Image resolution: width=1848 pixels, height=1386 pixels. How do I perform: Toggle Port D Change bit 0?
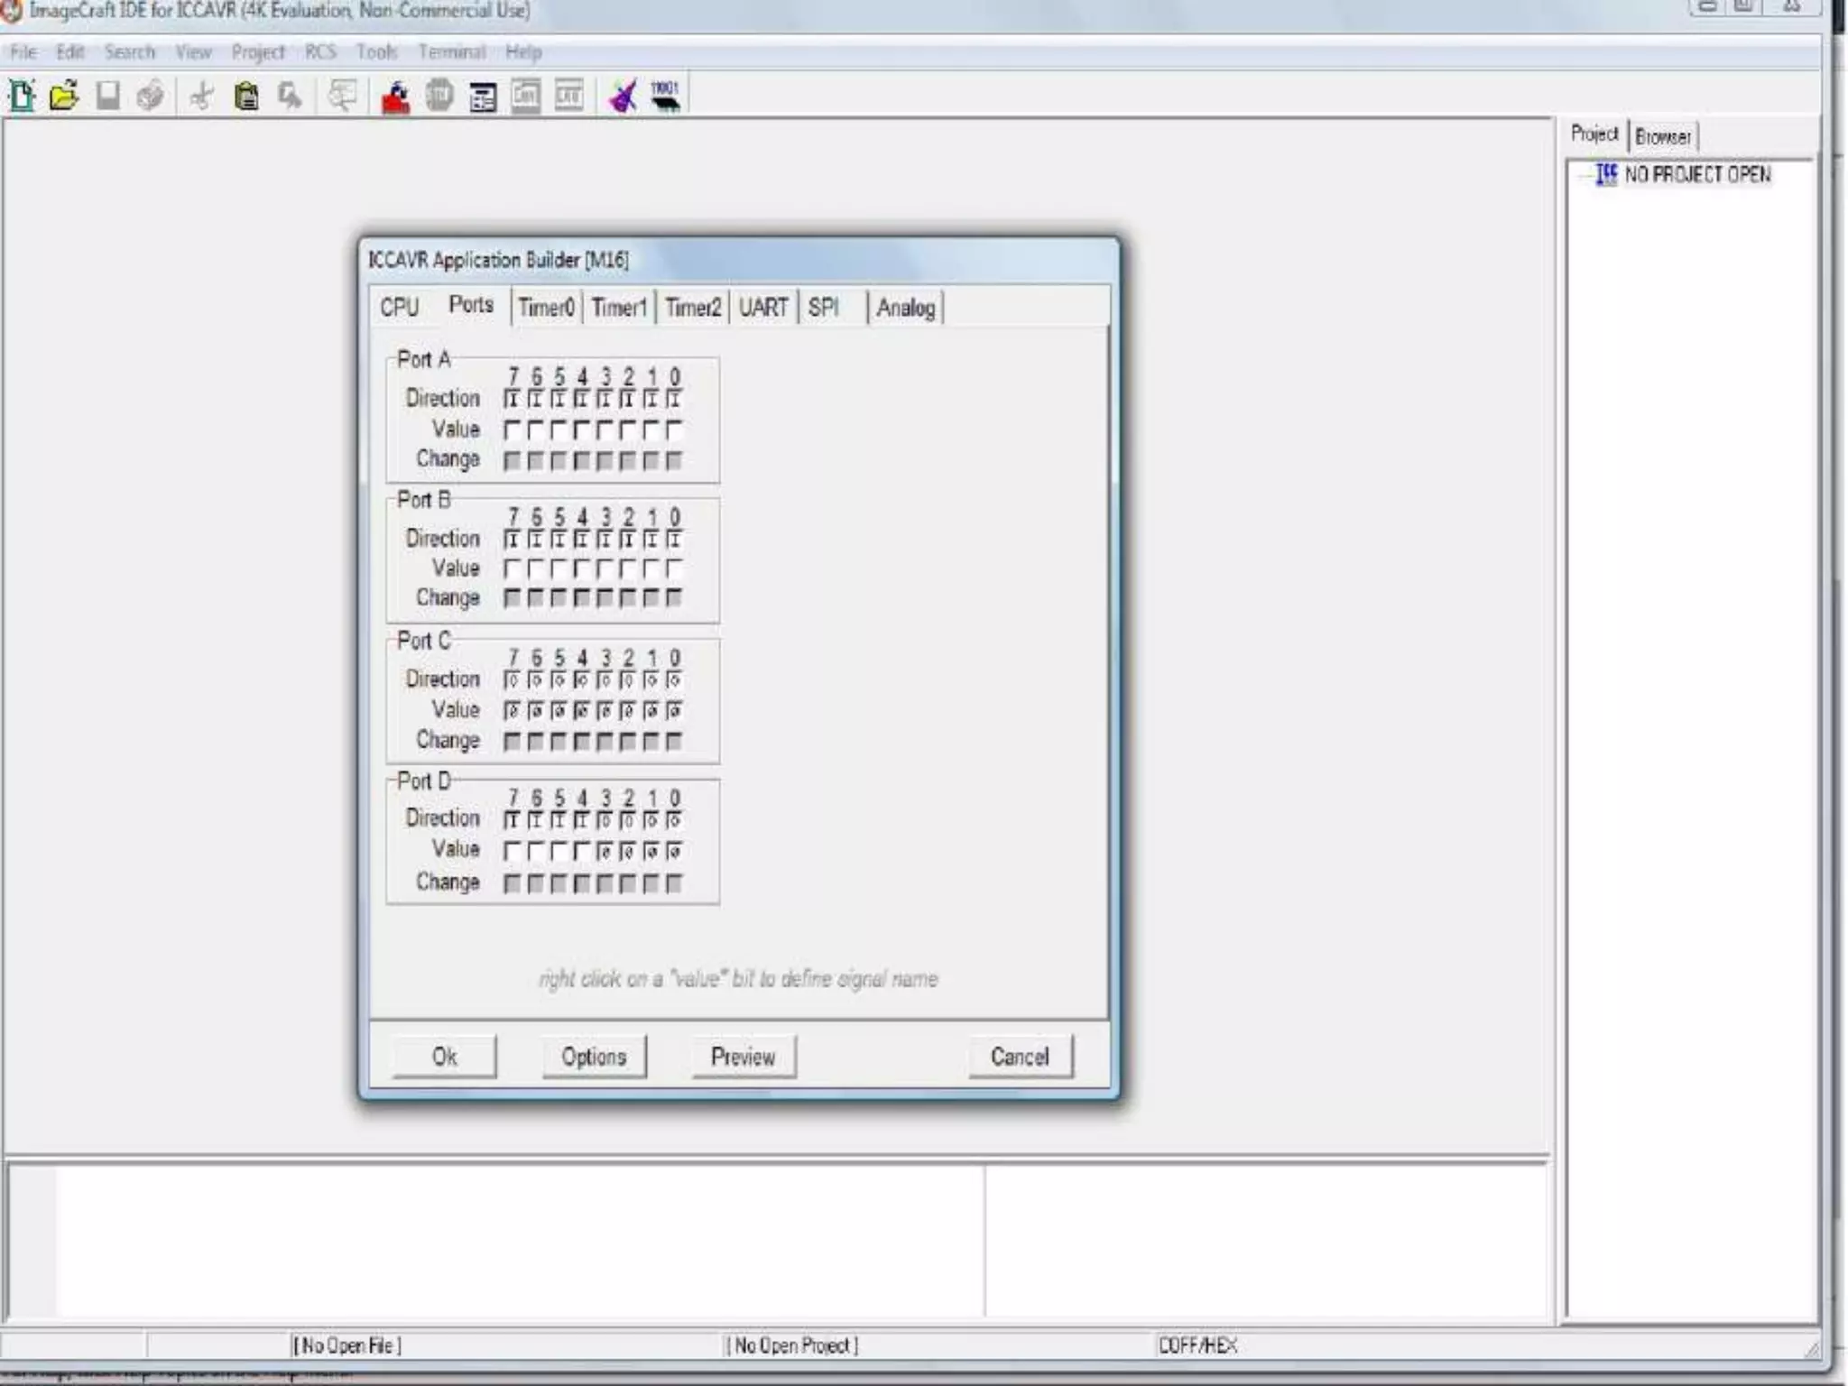point(674,883)
